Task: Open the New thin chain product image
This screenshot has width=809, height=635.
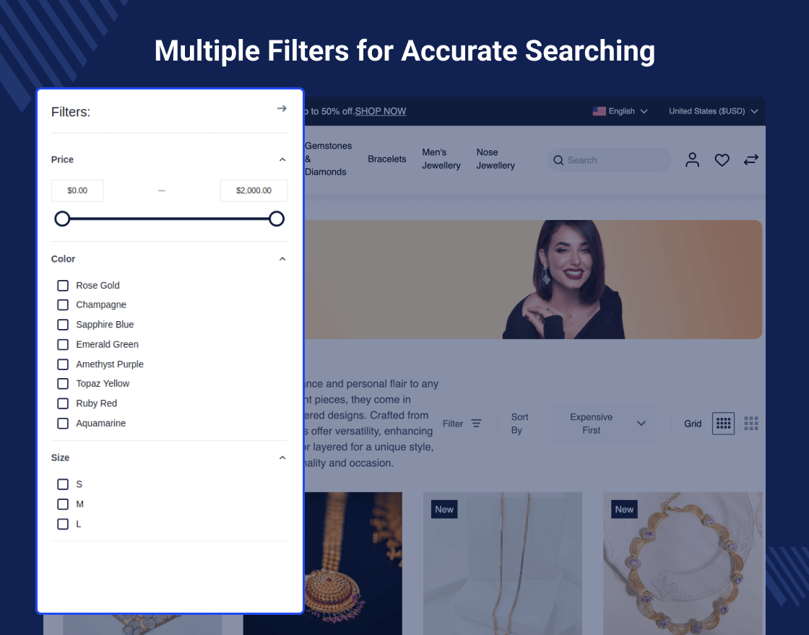Action: click(x=503, y=564)
